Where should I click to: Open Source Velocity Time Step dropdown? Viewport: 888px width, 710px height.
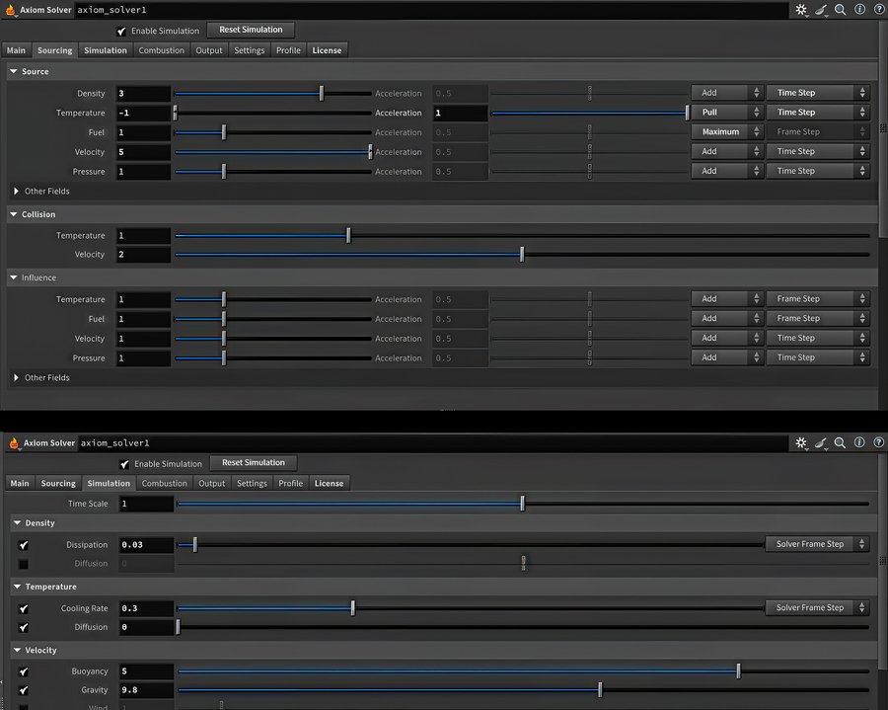click(818, 151)
